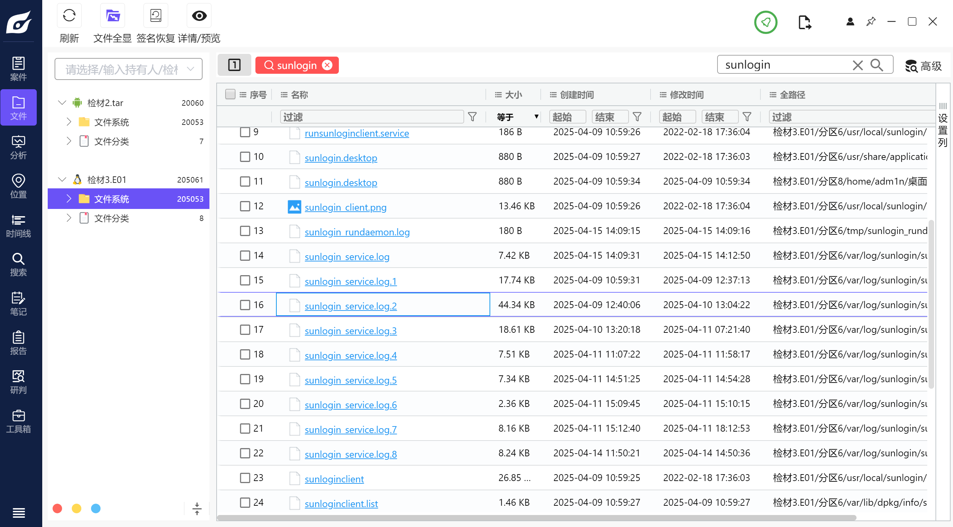Image resolution: width=953 pixels, height=527 pixels.
Task: Expand 文件分类 under 检材3.E01
Action: (x=69, y=218)
